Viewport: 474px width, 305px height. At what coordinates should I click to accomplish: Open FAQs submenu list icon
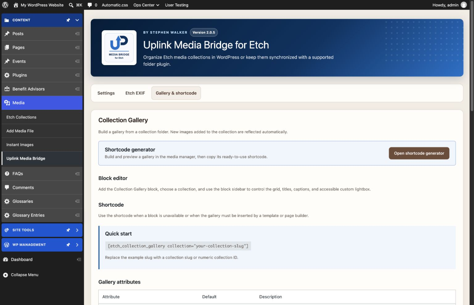pos(77,174)
